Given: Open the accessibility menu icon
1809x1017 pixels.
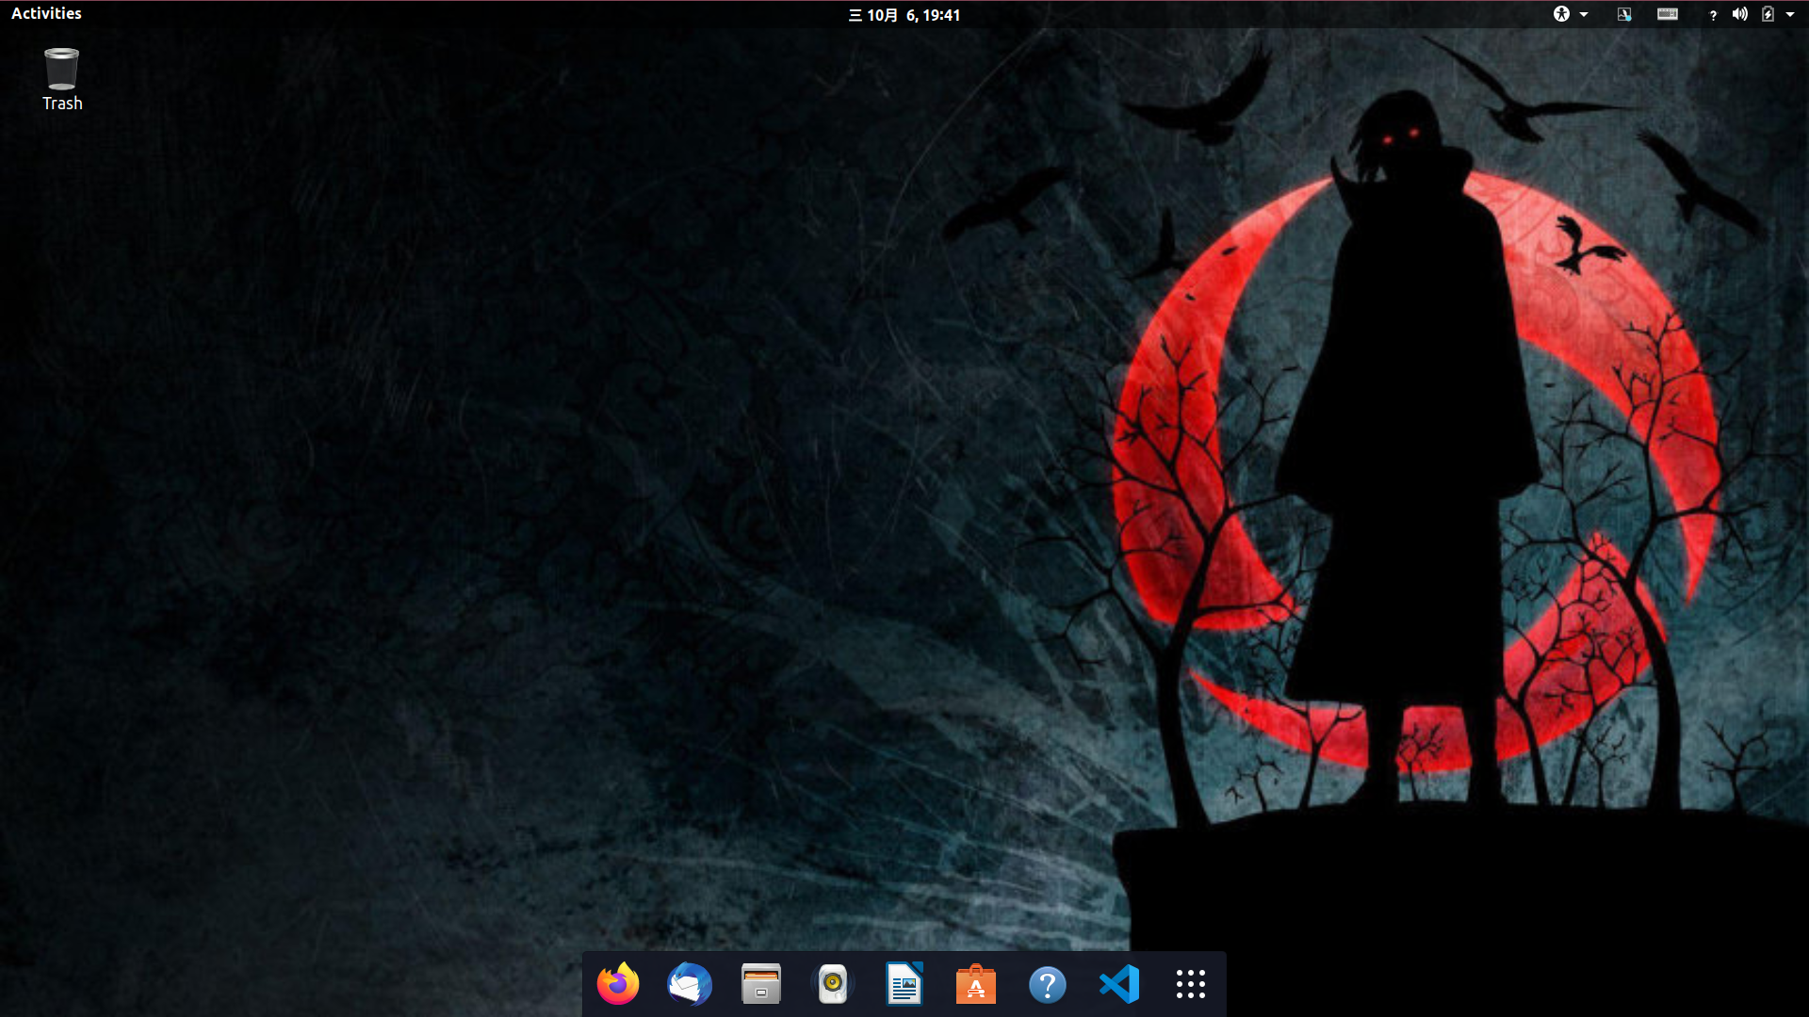Looking at the screenshot, I should (x=1561, y=14).
